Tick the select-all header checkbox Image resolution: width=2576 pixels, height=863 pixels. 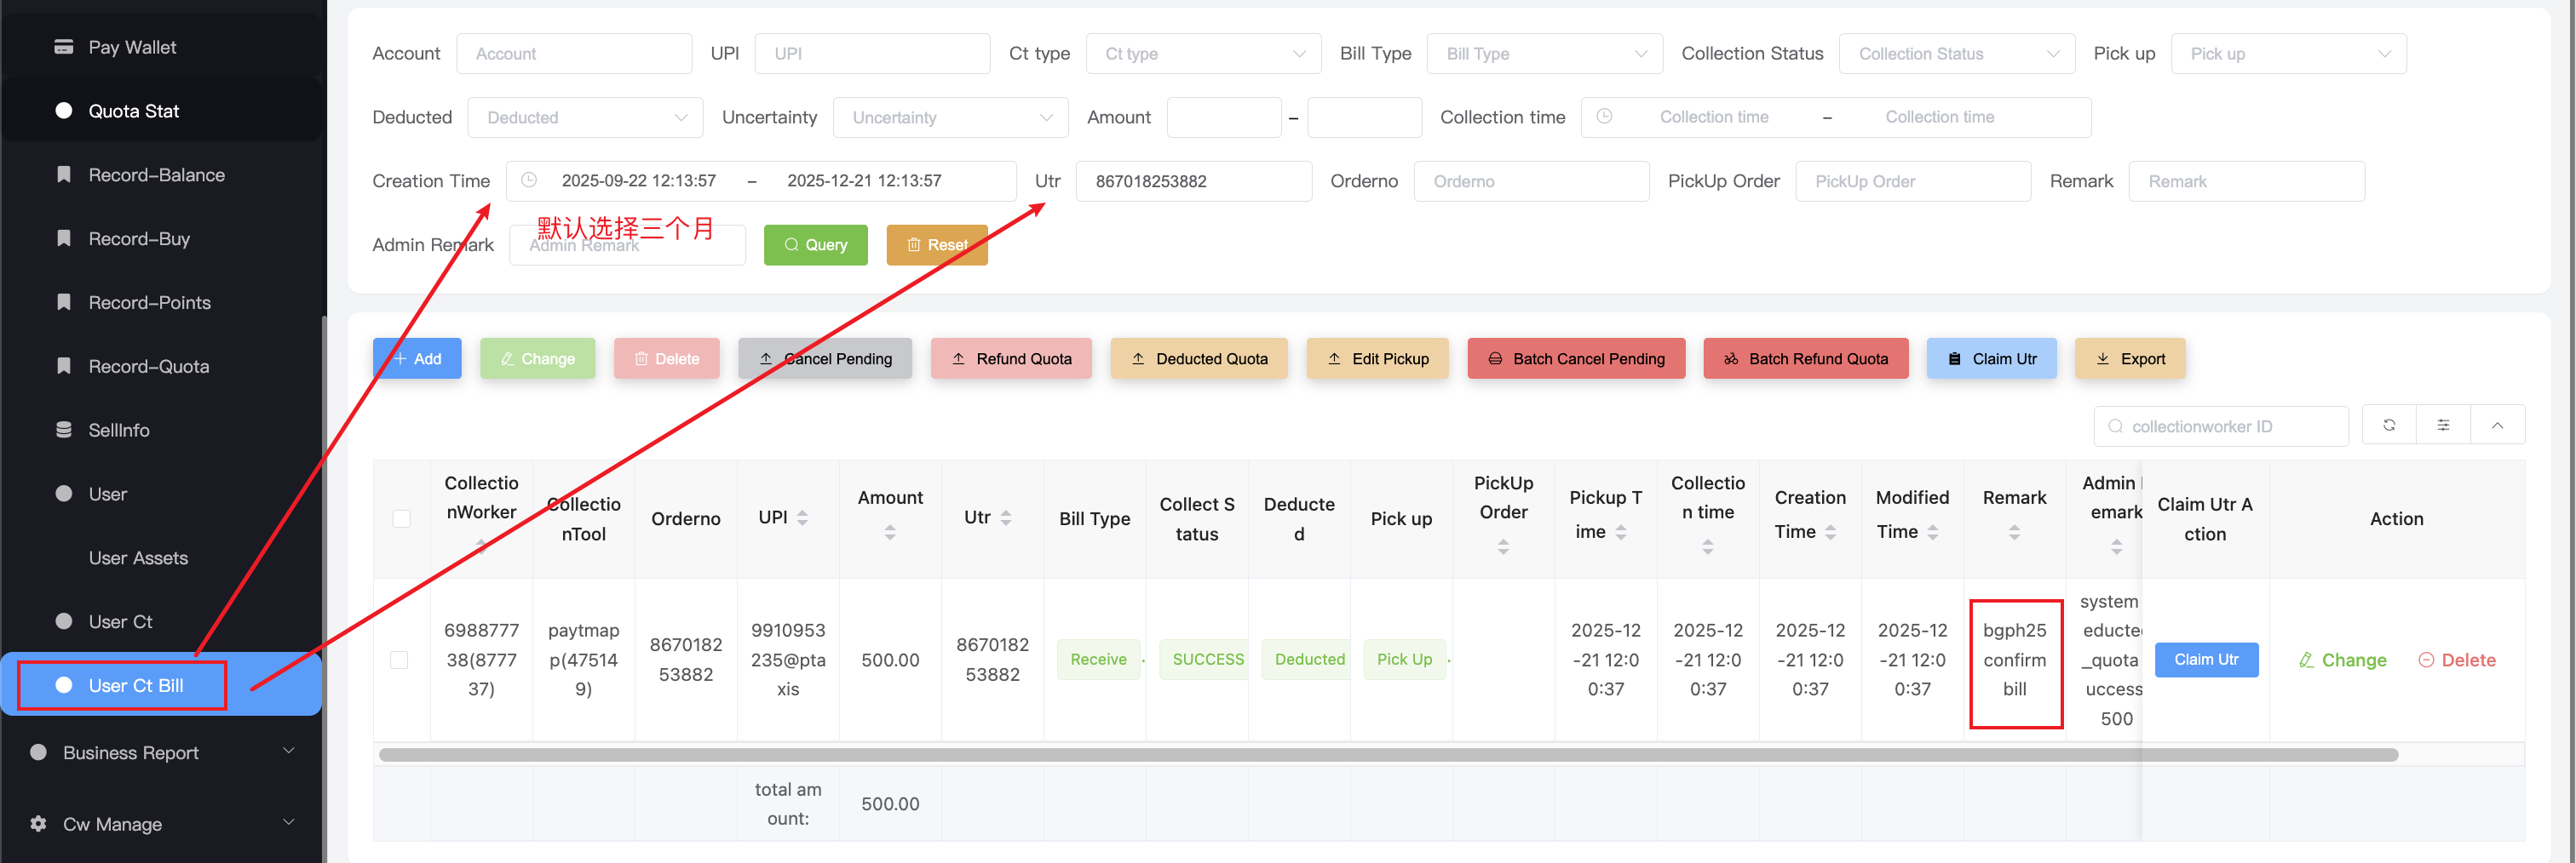[x=401, y=518]
